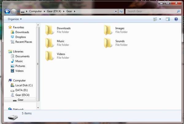Open Dropbox in Favorites sidebar

[20, 37]
